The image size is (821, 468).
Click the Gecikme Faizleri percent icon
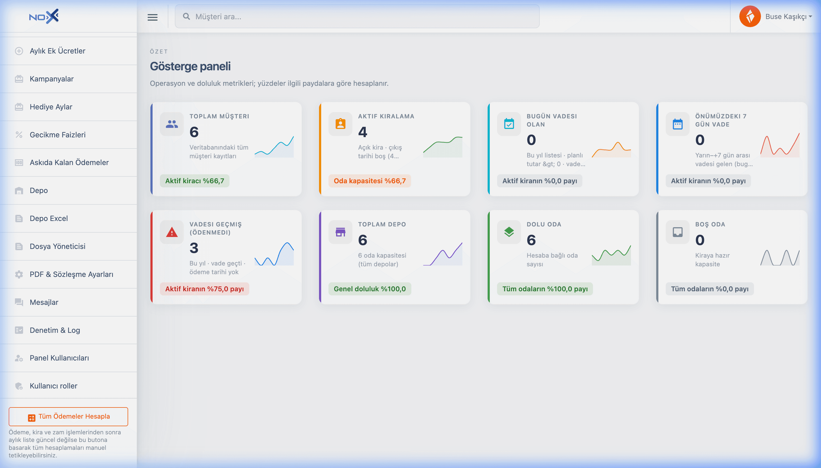click(19, 135)
